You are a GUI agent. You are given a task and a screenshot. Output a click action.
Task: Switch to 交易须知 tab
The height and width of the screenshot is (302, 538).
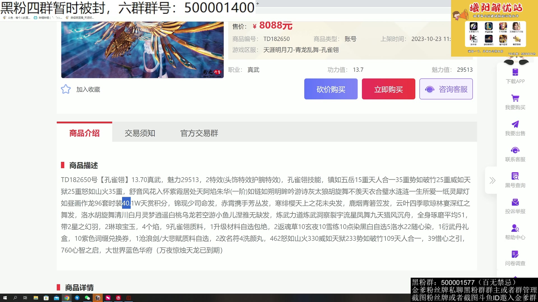point(140,133)
